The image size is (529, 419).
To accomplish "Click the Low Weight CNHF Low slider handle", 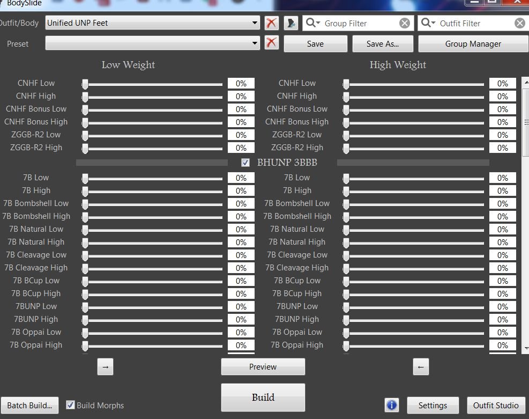I will point(85,84).
